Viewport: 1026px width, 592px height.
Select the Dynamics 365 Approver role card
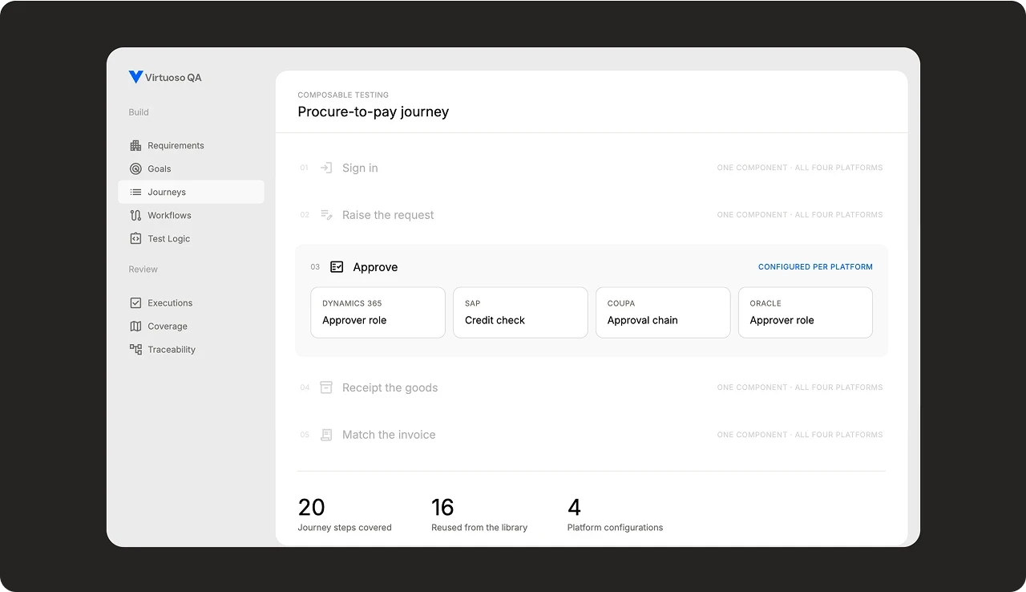378,312
